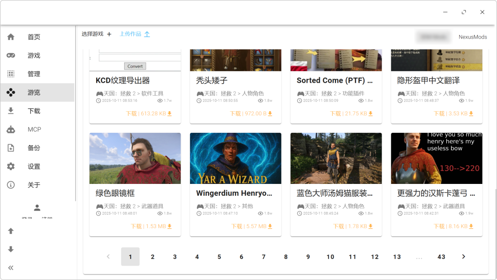The height and width of the screenshot is (280, 497).
Task: Select pagination page 1
Action: coord(130,257)
